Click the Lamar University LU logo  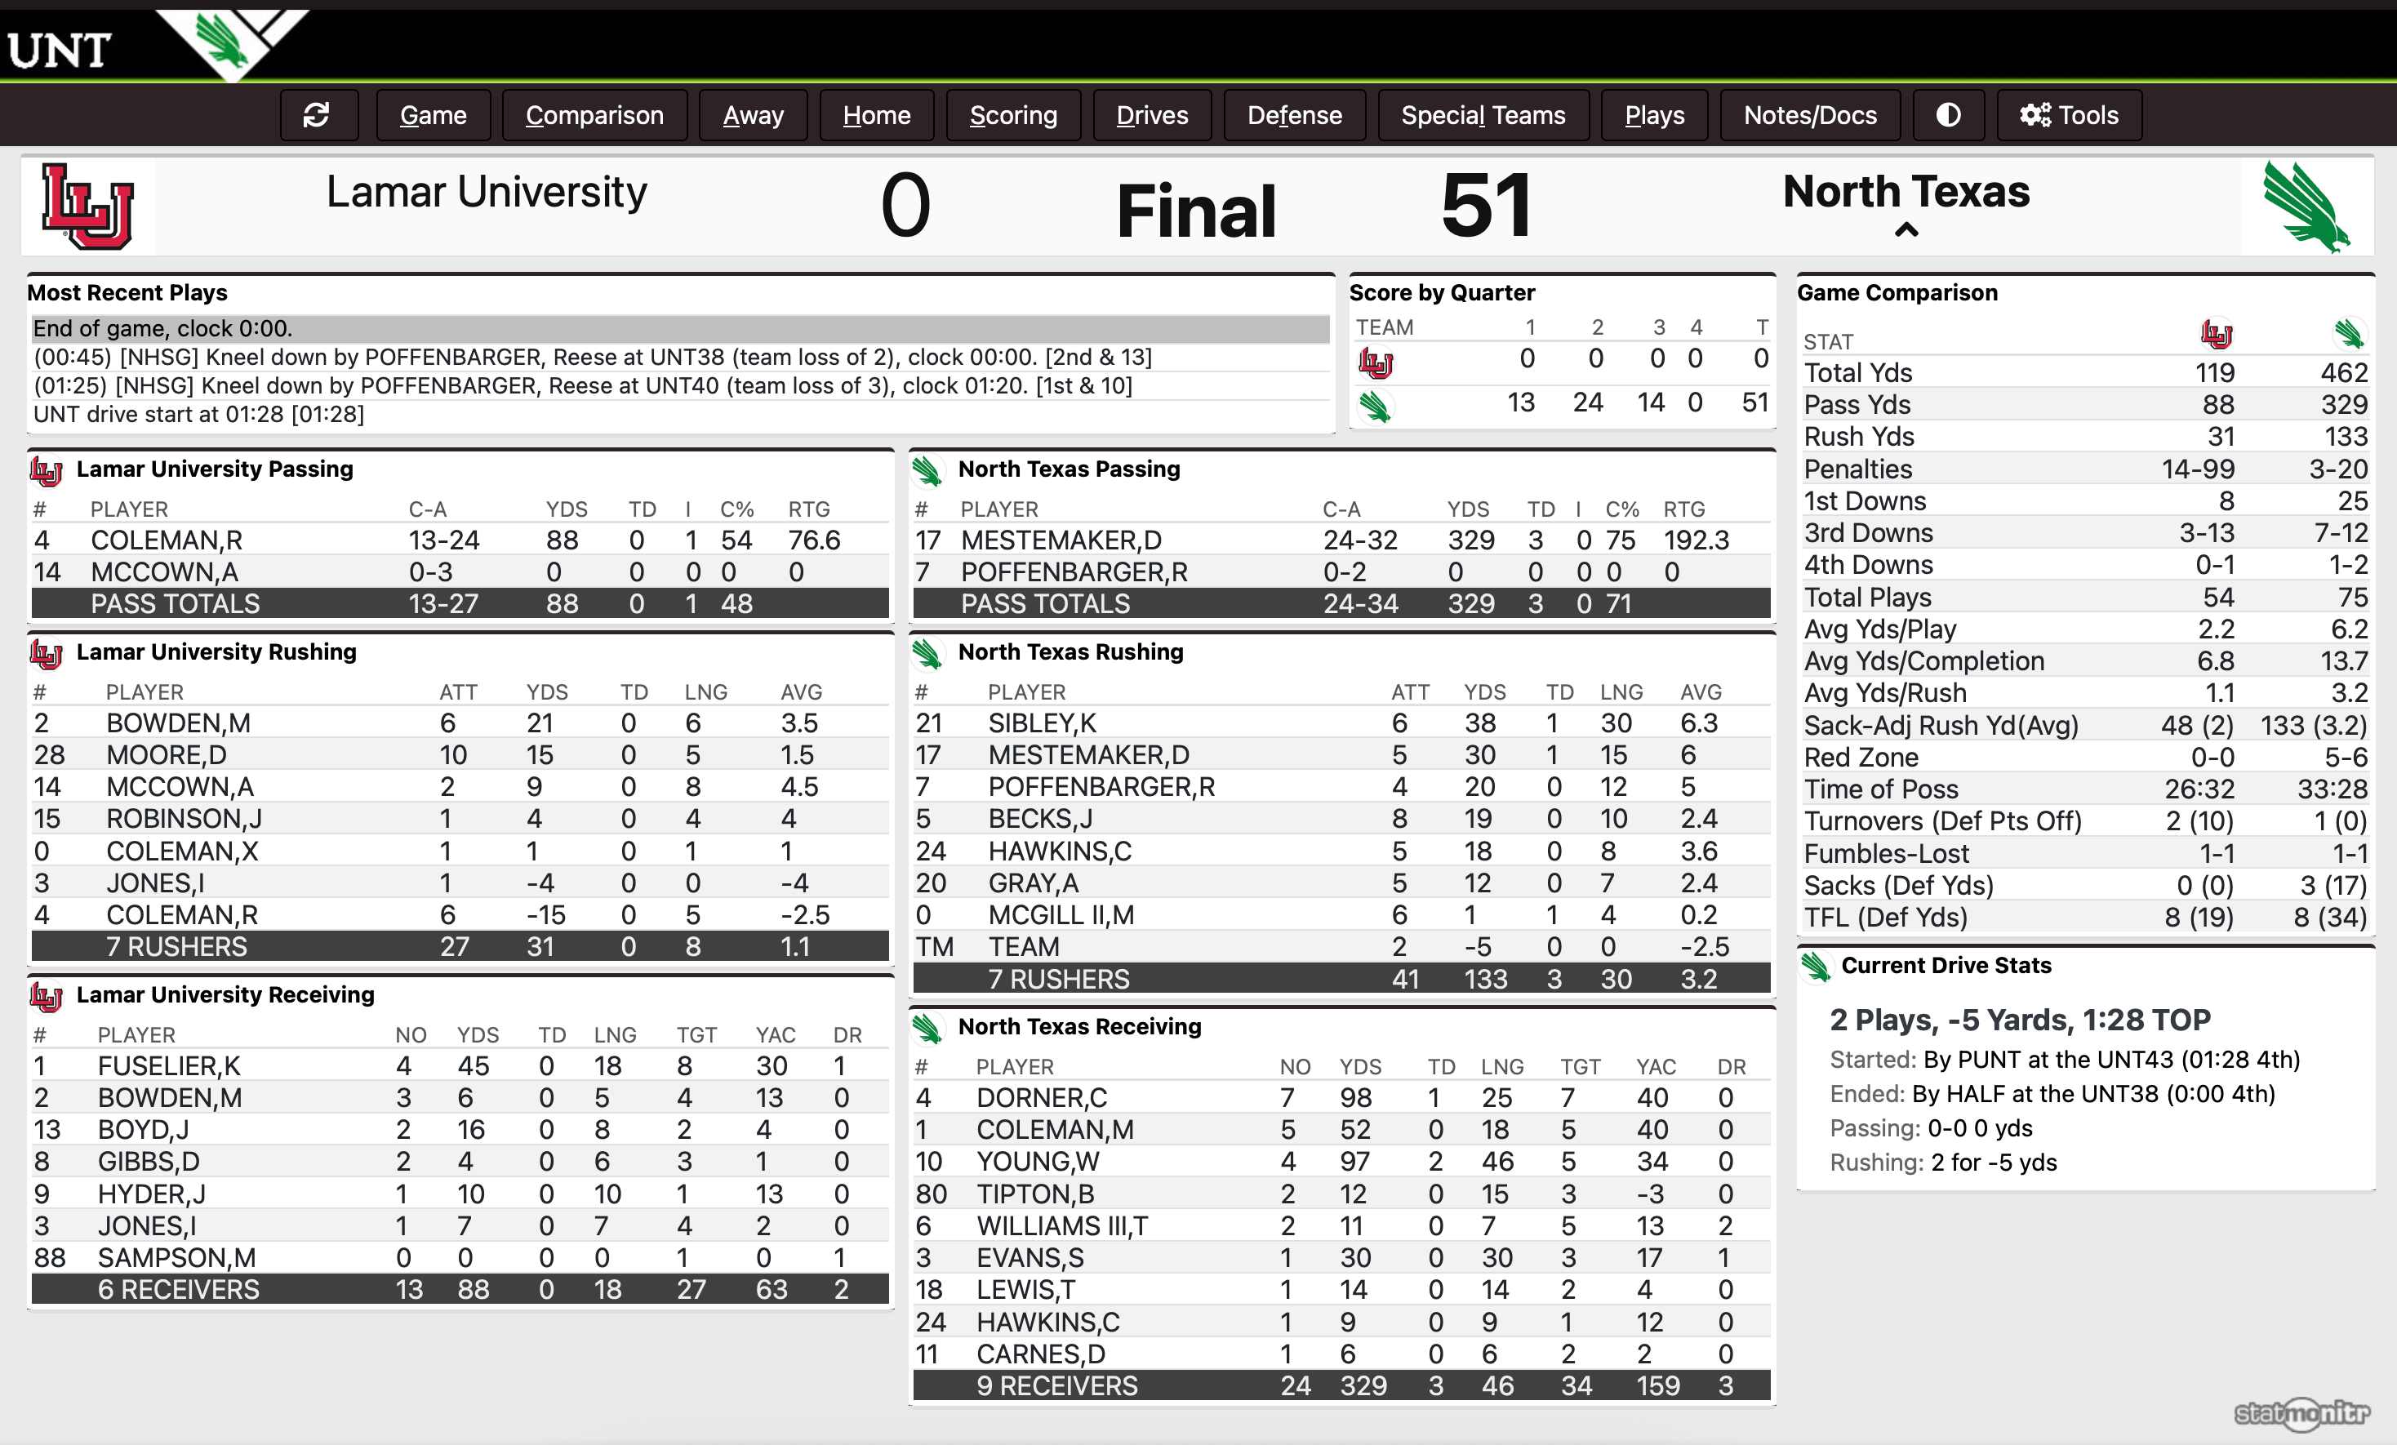tap(87, 207)
